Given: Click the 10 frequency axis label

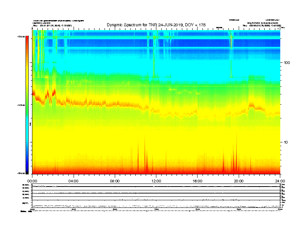Looking at the screenshot, I should [x=286, y=142].
